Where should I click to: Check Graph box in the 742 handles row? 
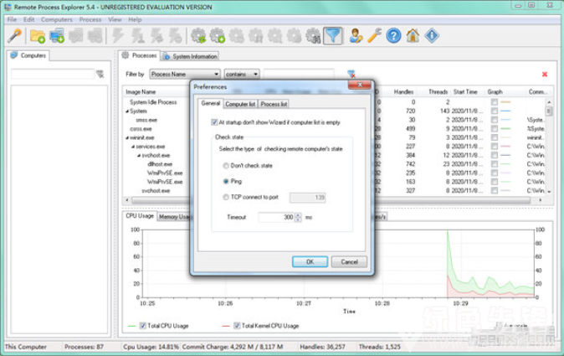coord(495,164)
